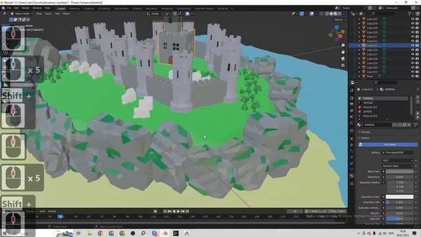Viewport: 421px width, 237px height.
Task: Jump to the timeline start frame button
Action: [x=165, y=211]
